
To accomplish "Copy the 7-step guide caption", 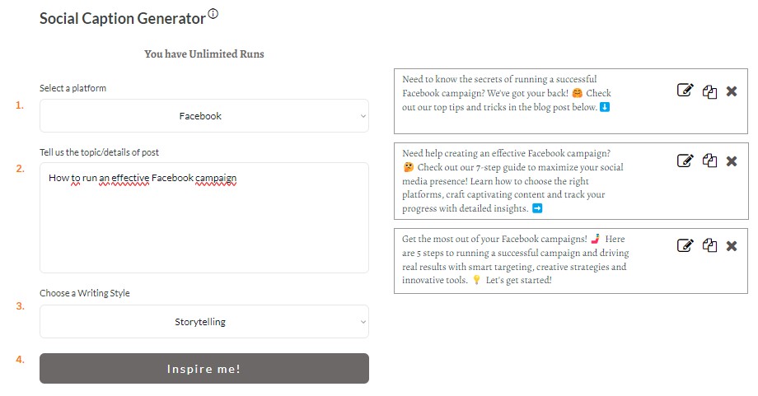I will pos(709,161).
